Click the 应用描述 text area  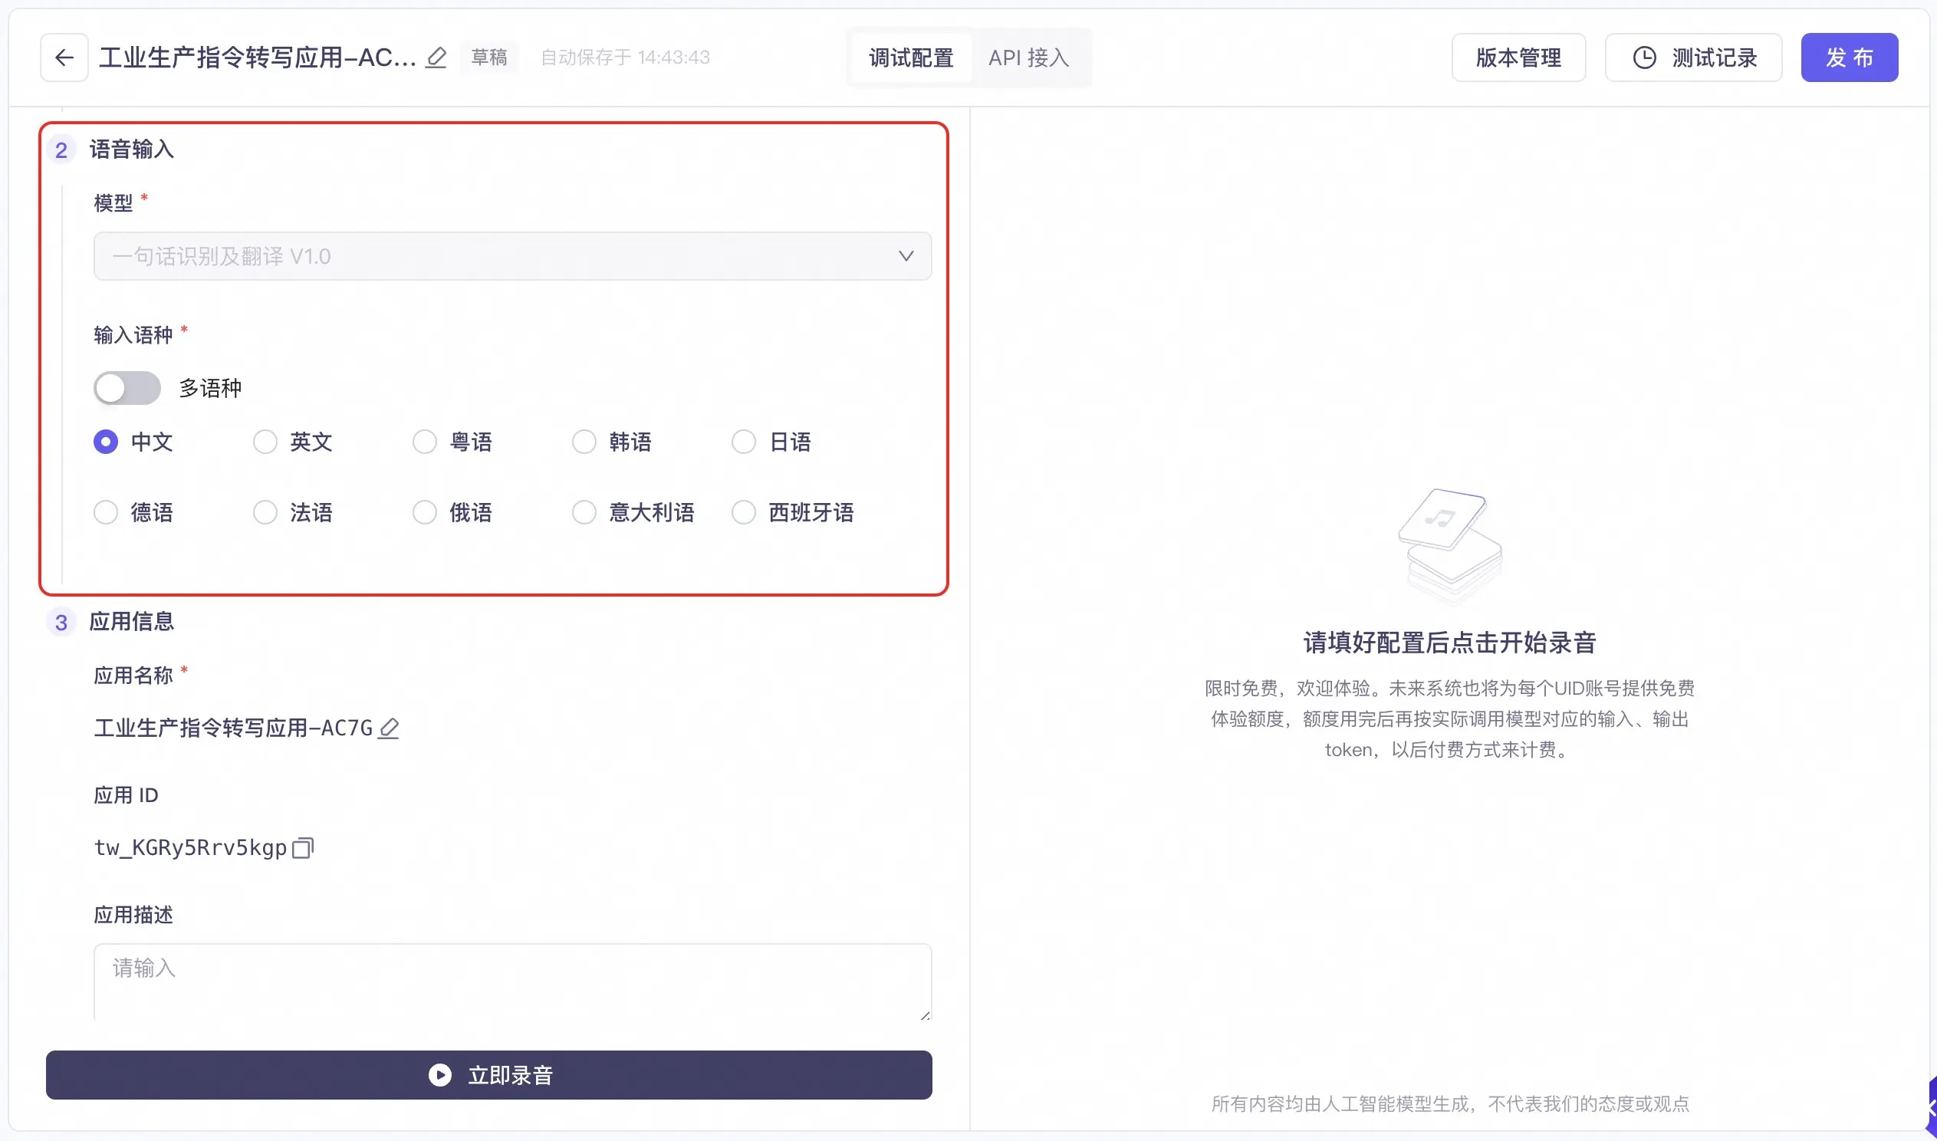tap(513, 982)
